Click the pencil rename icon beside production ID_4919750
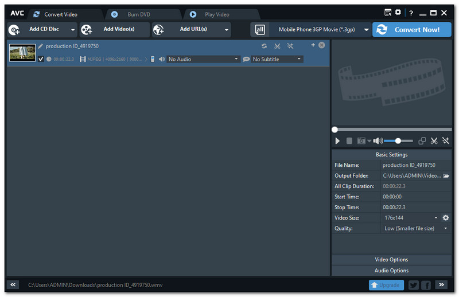The image size is (459, 297). point(41,46)
